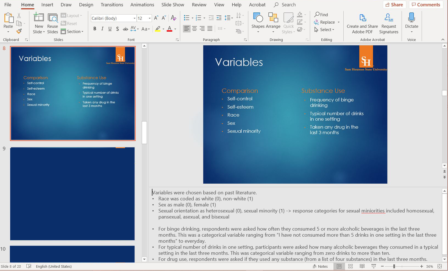The width and height of the screenshot is (448, 271).
Task: Expand the Section dropdown
Action: pyautogui.click(x=72, y=32)
